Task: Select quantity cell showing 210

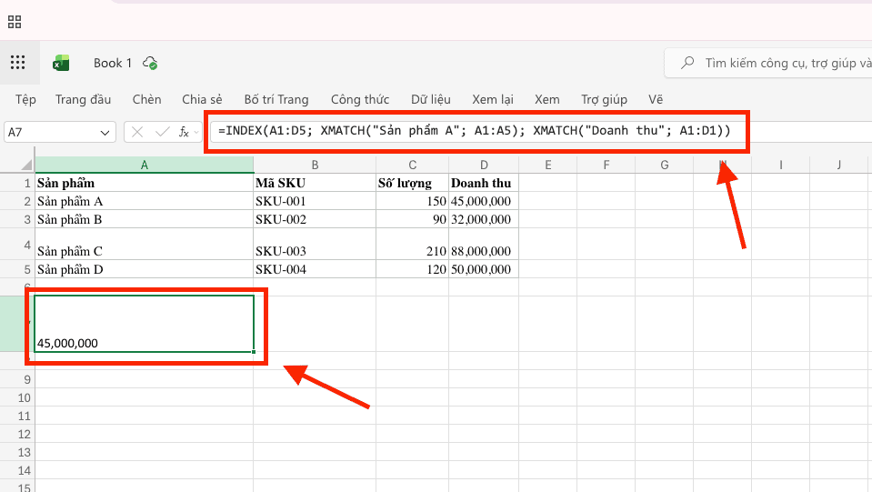Action: [412, 244]
